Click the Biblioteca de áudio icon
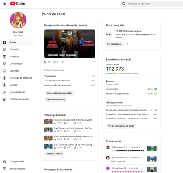 [5, 99]
